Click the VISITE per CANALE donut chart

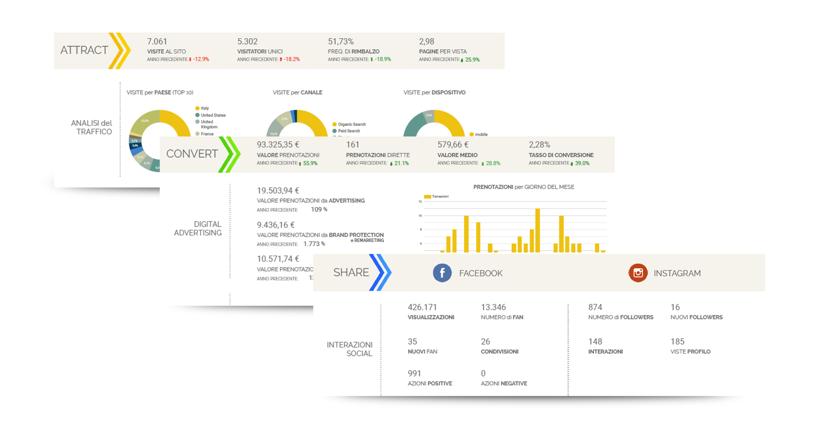(x=297, y=123)
